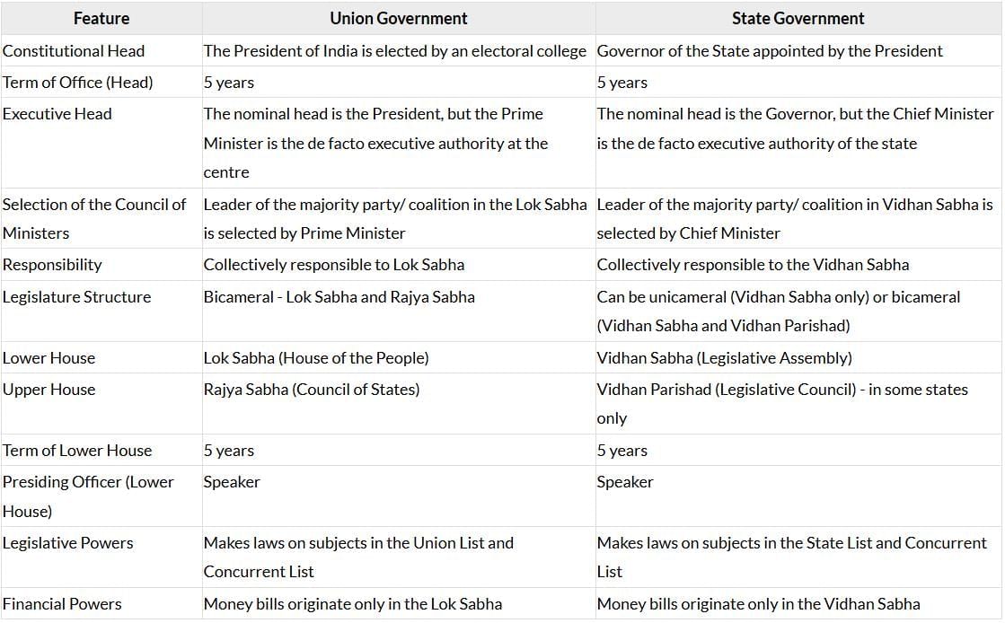The height and width of the screenshot is (623, 1005).
Task: Select the "Responsibility" row label
Action: [52, 265]
